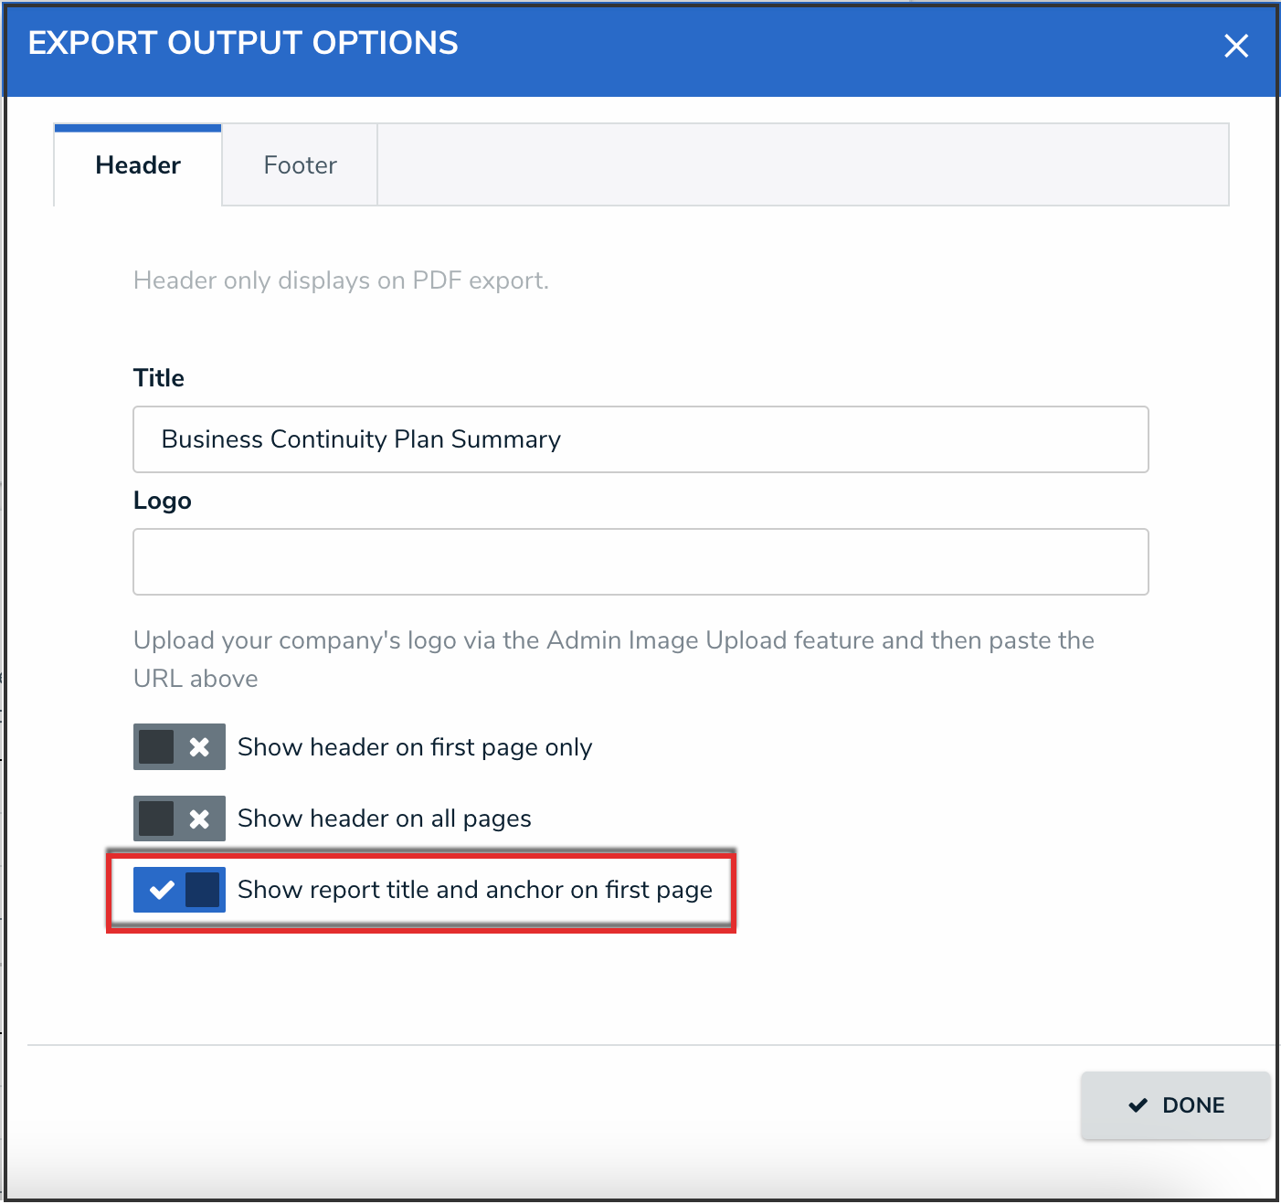Click the "Show header on all pages" label
Screen dimensions: 1281x1204
click(x=384, y=819)
